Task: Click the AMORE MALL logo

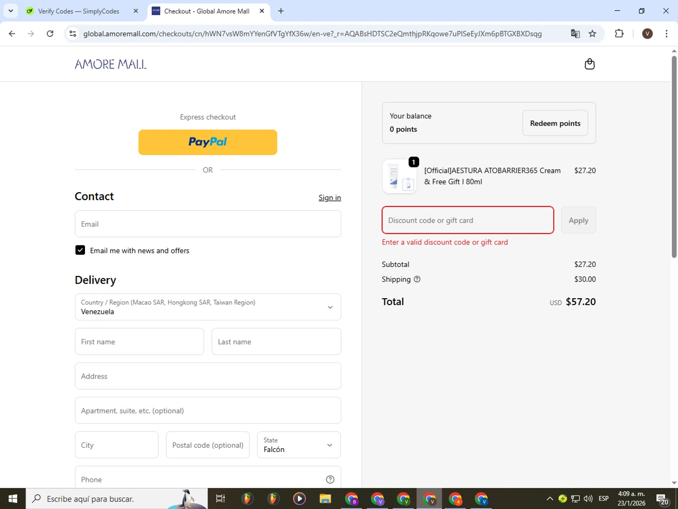Action: [x=111, y=64]
